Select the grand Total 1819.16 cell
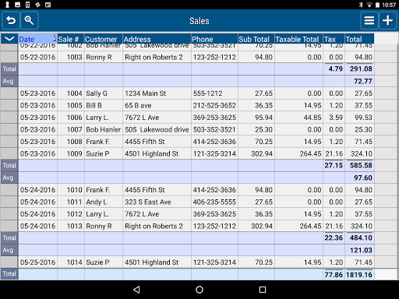Viewport: 399px width, 299px height. (x=359, y=275)
